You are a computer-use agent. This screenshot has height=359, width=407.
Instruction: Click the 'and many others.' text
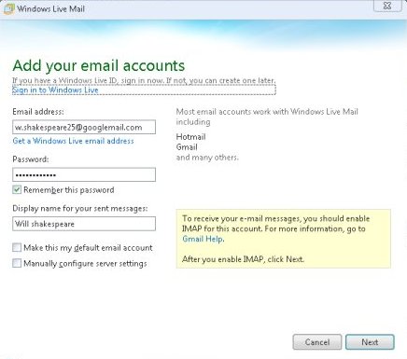pos(207,158)
